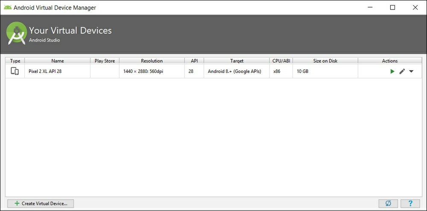Edit the Pixel 2 XL AVD with pencil icon

[x=402, y=72]
